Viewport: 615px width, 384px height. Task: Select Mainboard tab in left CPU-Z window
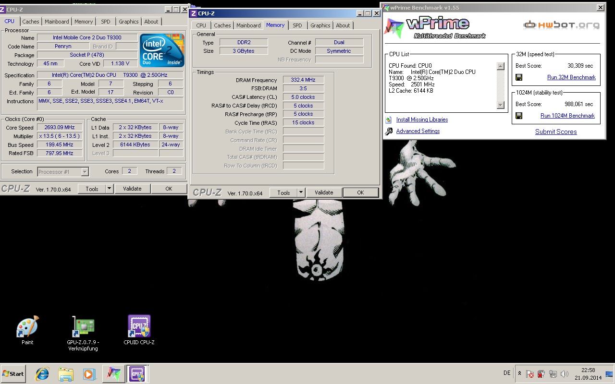(57, 22)
